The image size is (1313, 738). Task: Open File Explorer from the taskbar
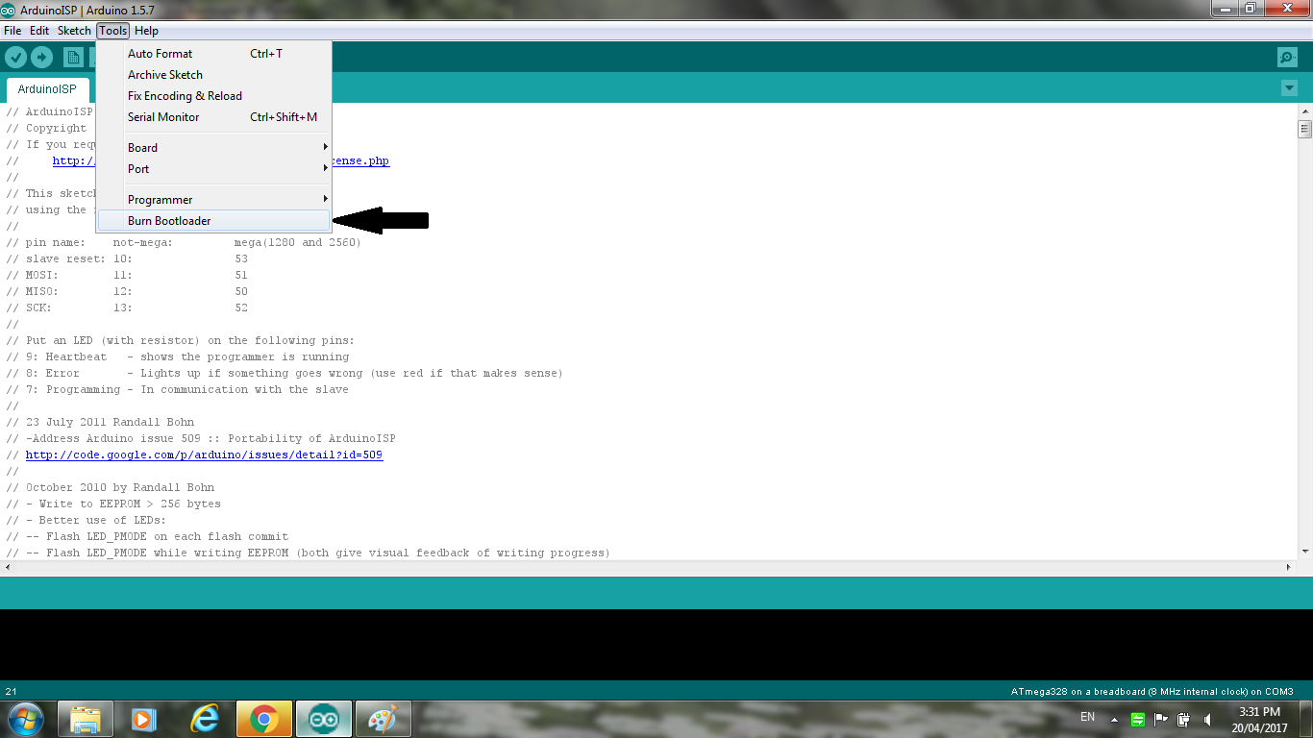pos(85,719)
